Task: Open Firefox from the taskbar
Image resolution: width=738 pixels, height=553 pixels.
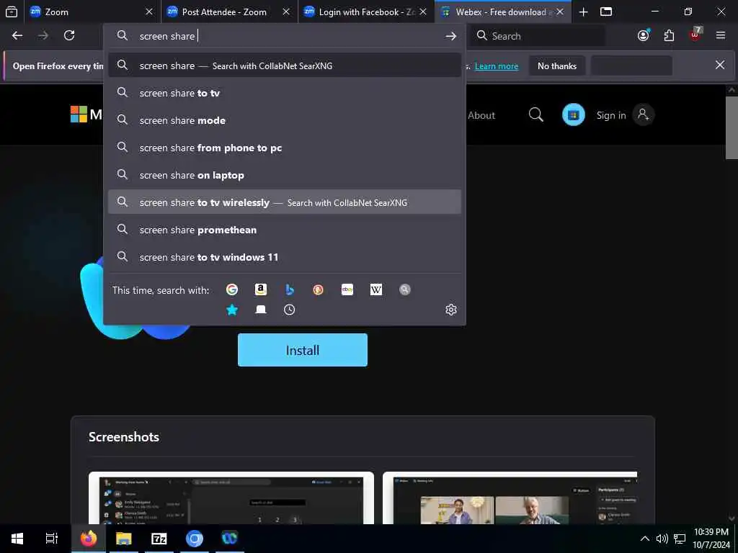Action: click(x=89, y=538)
